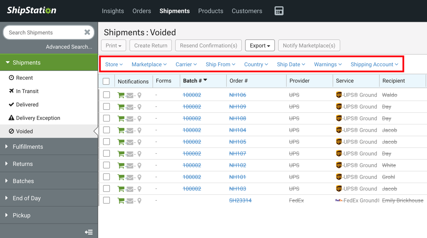Select In Transit in the sidebar
The height and width of the screenshot is (238, 427).
[49, 91]
